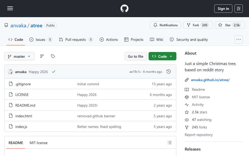Open the three-dots overflow menu in repo navigation
Viewport: 249px width, 156px height.
click(x=239, y=40)
